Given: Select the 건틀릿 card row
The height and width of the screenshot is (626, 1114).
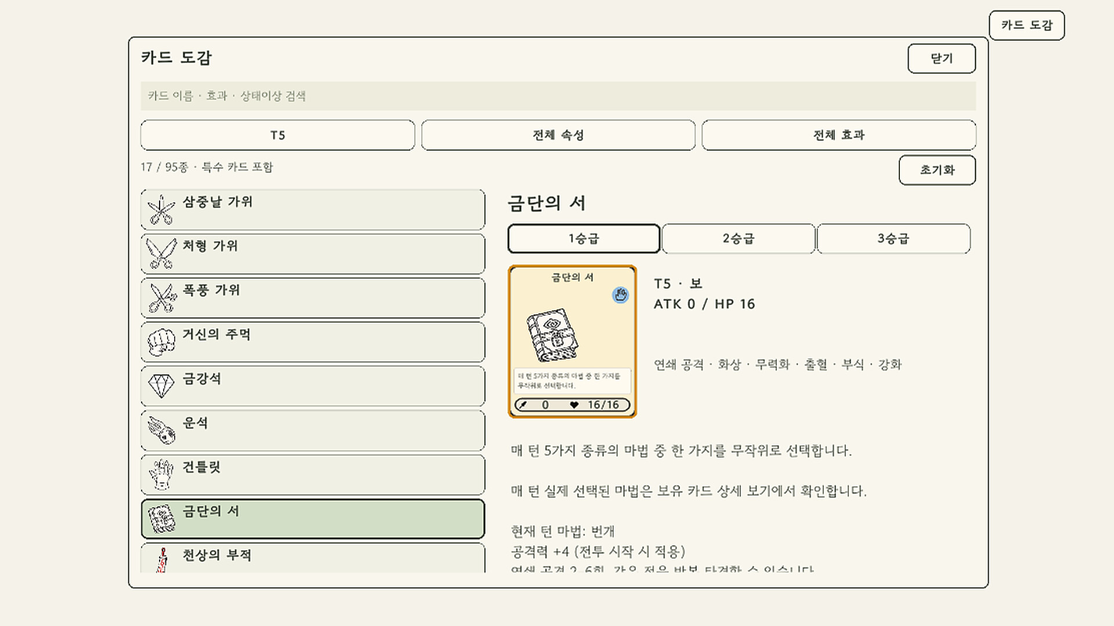Looking at the screenshot, I should 313,475.
